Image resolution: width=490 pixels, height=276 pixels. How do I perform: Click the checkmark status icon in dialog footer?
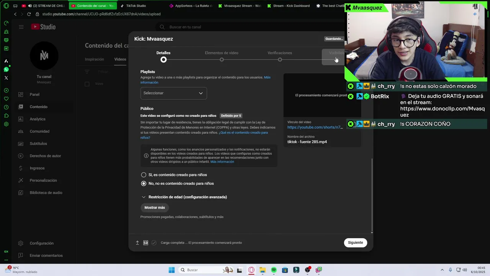click(x=154, y=243)
